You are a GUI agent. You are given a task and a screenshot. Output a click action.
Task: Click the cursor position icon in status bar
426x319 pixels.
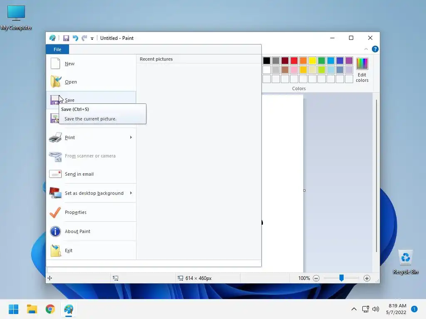tap(50, 278)
